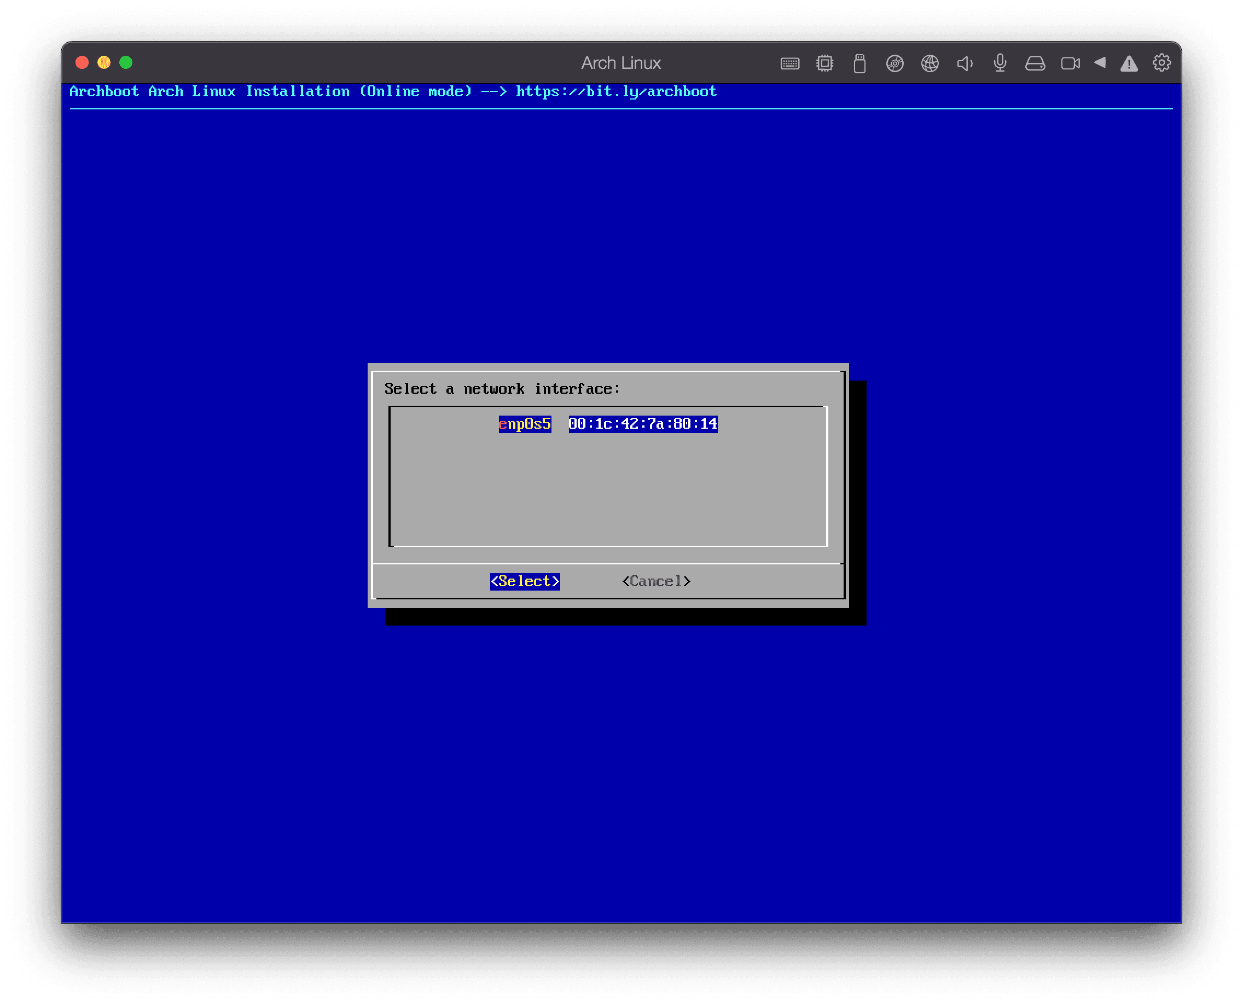Toggle the microphone icon
Viewport: 1243px width, 1004px height.
point(1000,63)
